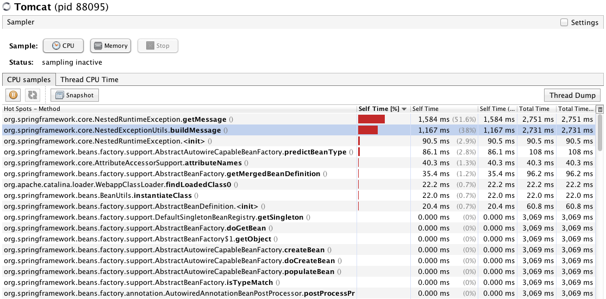Screen dimensions: 606x299
Task: Click the Thread Dump button
Action: tap(572, 95)
